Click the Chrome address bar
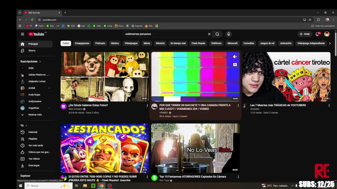Image resolution: width=337 pixels, height=189 pixels. 168,20
